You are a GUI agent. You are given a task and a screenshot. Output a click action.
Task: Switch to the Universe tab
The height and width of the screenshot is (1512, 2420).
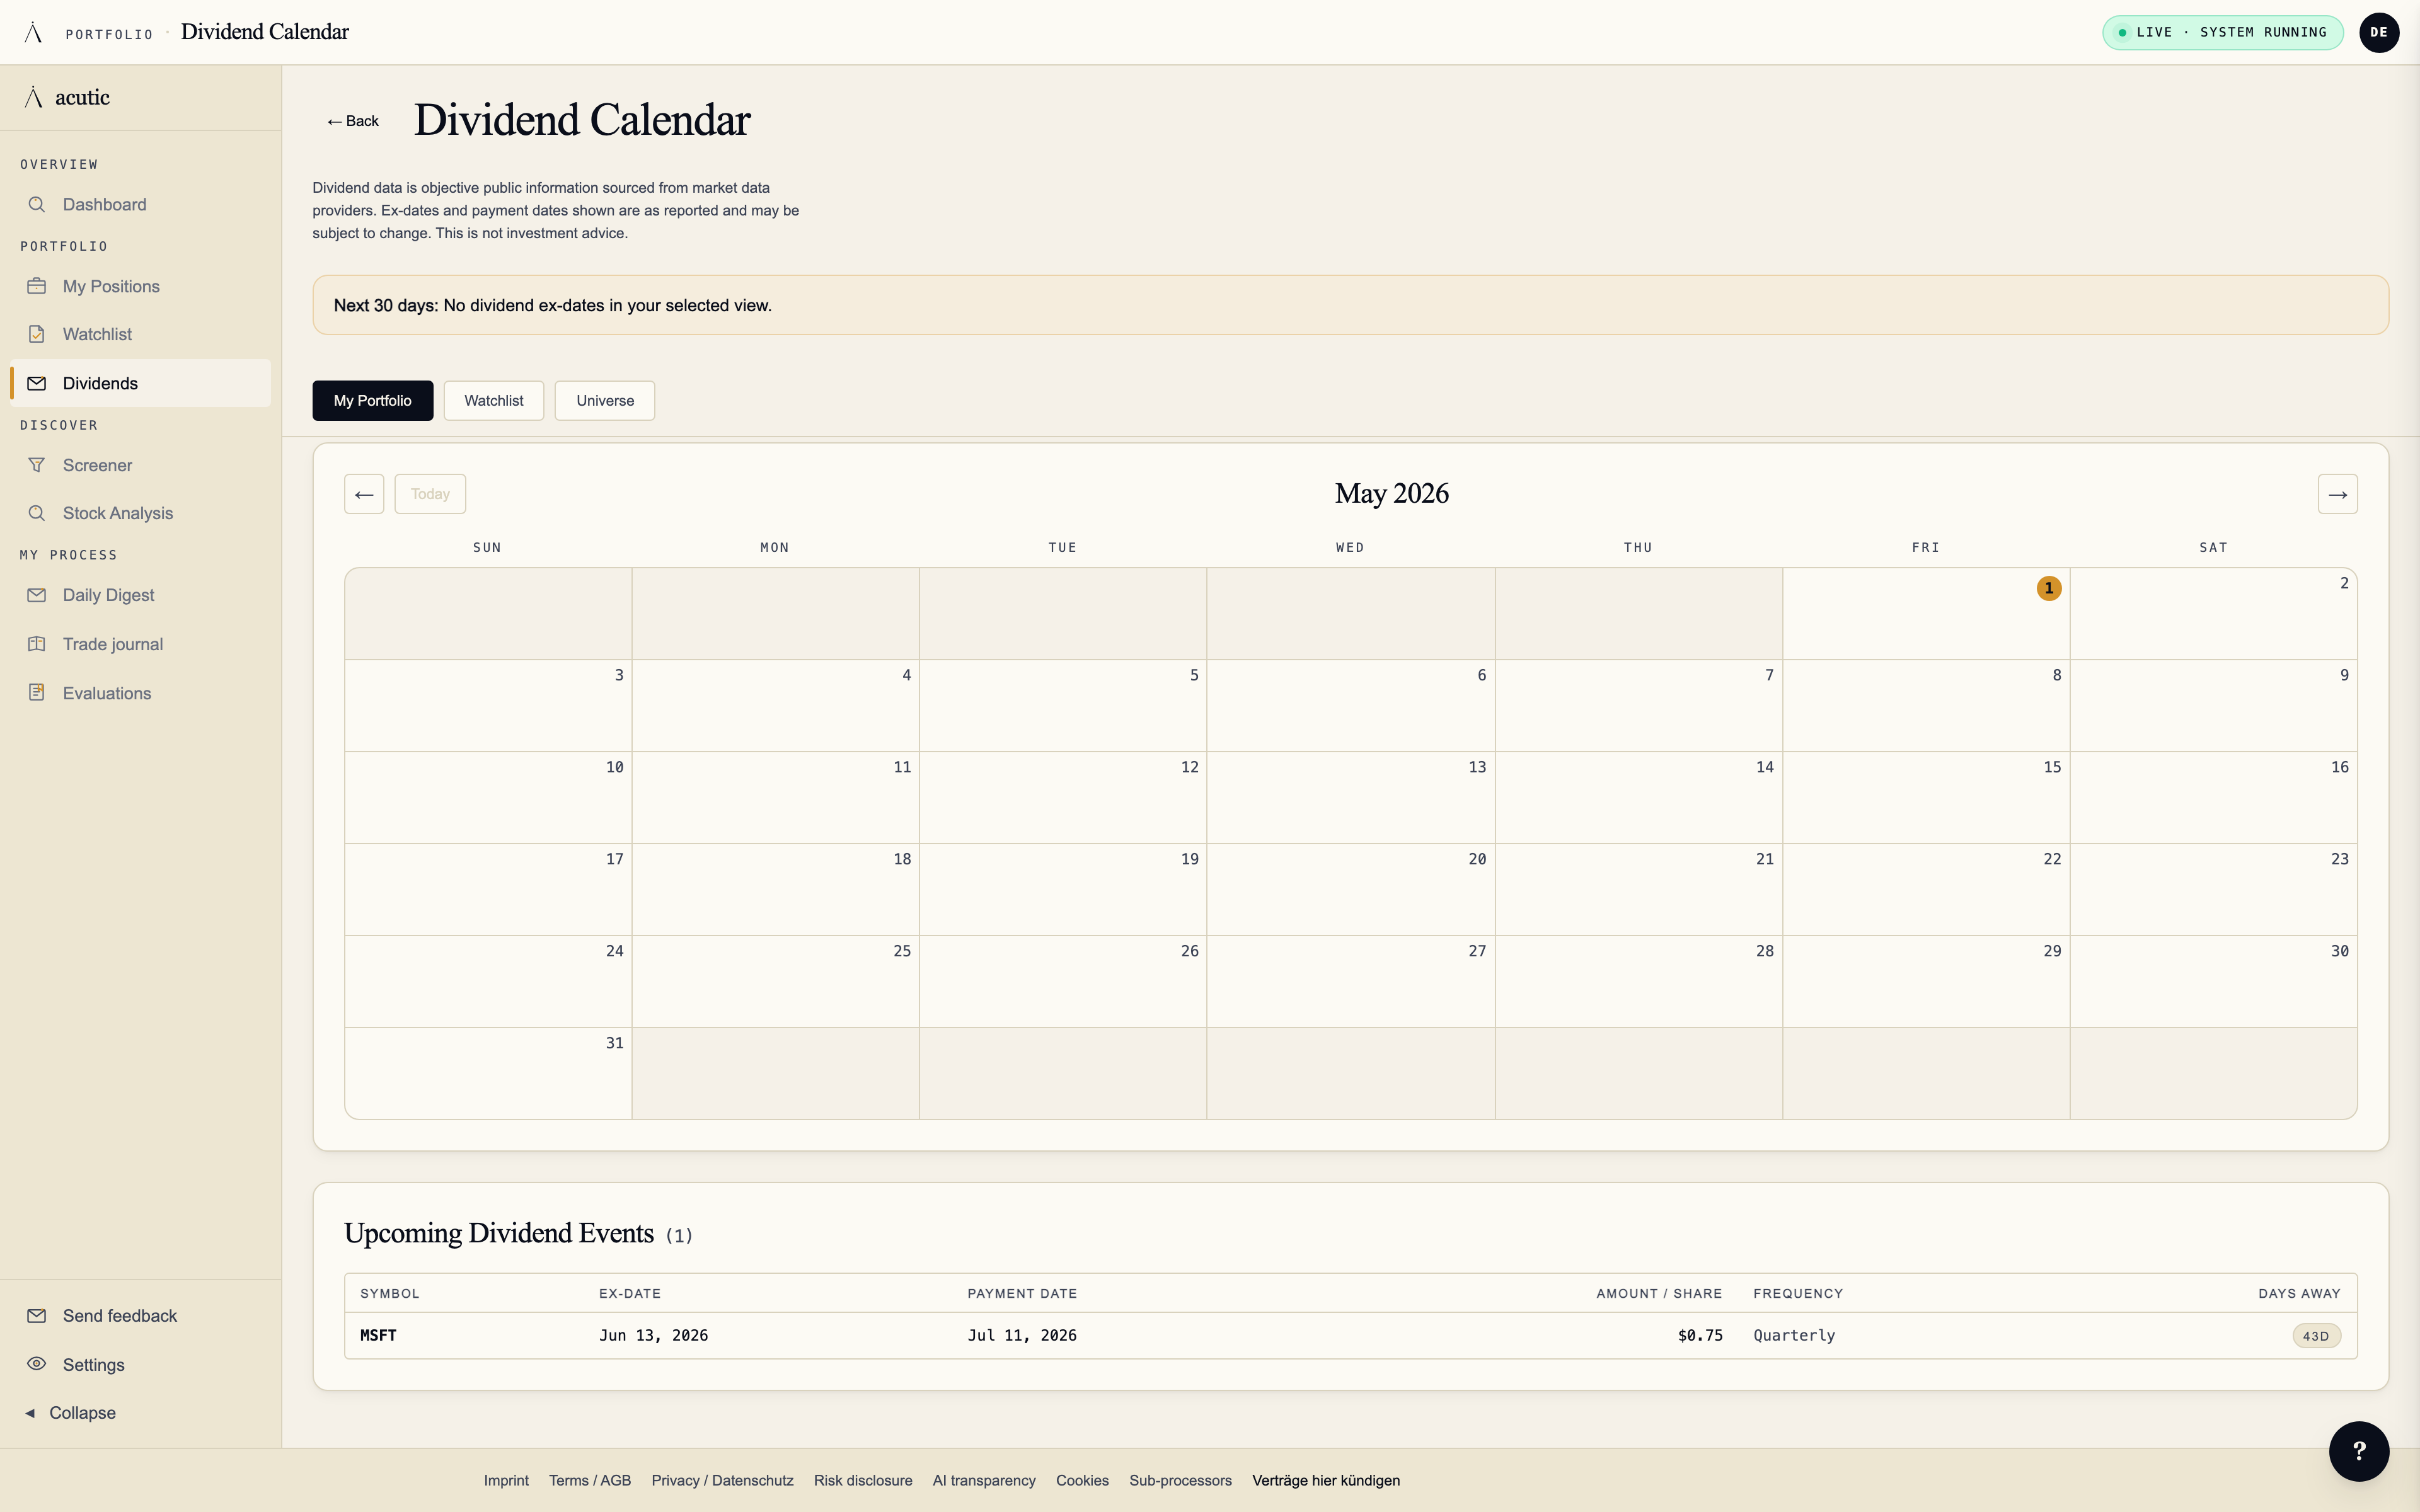604,400
